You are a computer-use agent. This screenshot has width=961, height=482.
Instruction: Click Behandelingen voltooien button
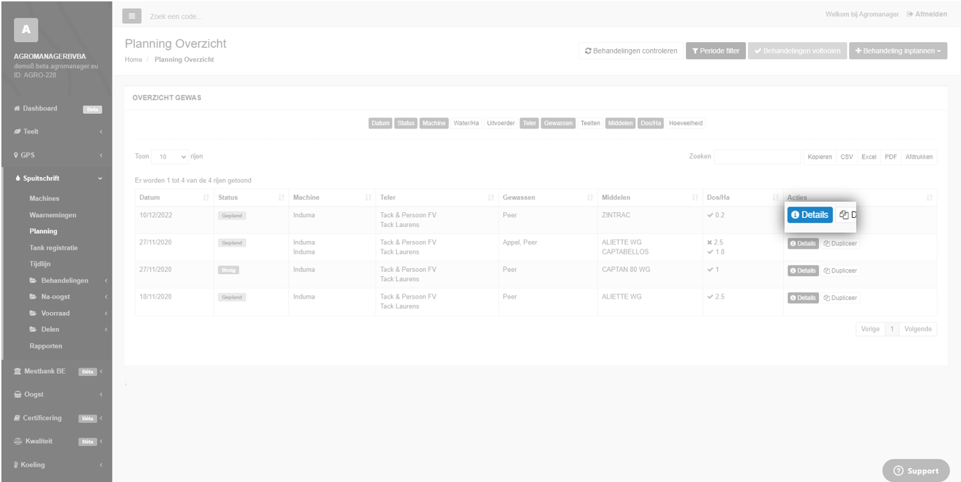(x=797, y=51)
